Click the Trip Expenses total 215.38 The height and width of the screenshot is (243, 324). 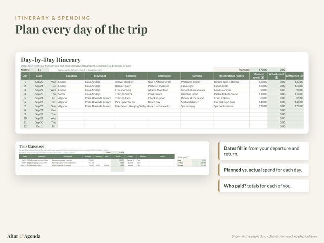[x=118, y=152]
